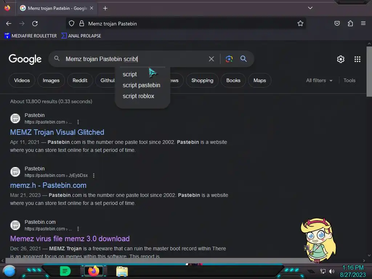Open search Tools

point(349,80)
